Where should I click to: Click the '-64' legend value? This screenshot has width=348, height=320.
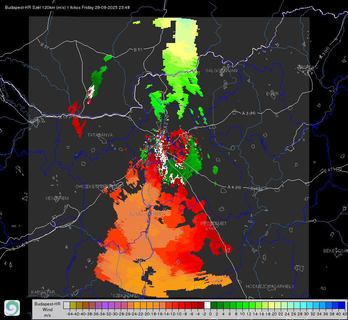70,314
